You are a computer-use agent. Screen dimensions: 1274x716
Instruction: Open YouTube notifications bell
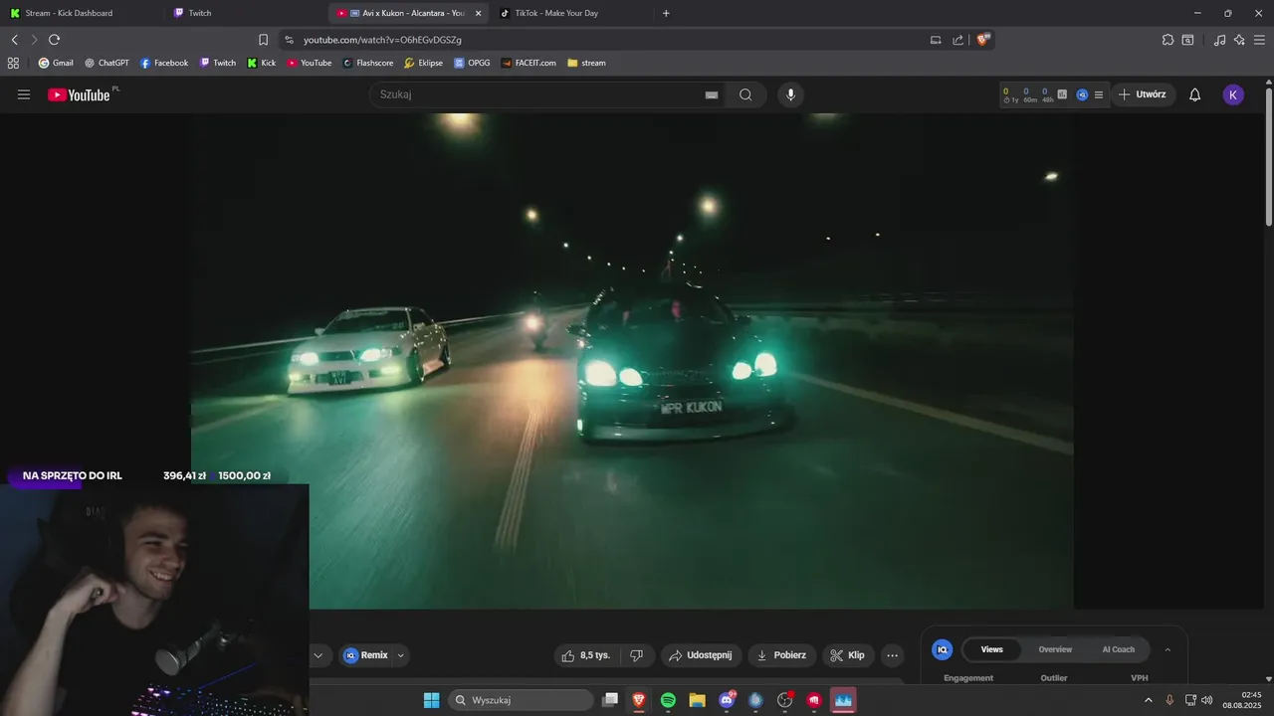pyautogui.click(x=1195, y=94)
